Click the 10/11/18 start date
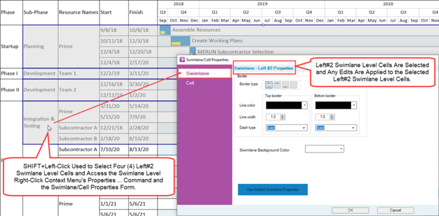 [114, 41]
